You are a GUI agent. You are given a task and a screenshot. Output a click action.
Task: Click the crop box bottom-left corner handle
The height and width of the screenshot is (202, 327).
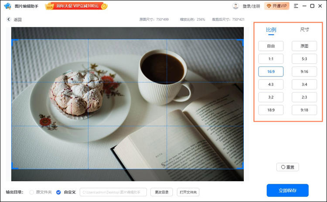click(x=13, y=167)
